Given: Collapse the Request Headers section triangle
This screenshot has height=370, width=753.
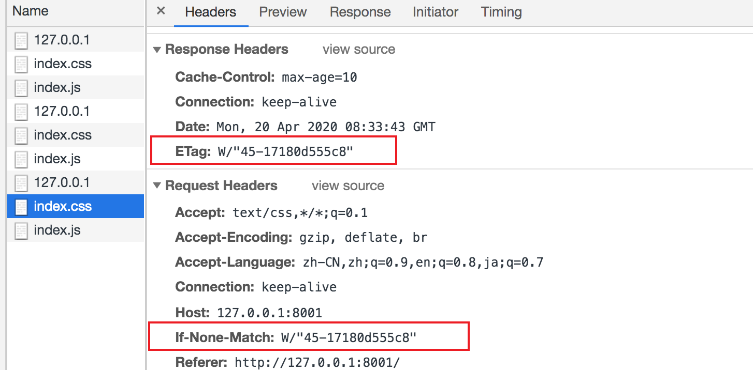Looking at the screenshot, I should (157, 187).
